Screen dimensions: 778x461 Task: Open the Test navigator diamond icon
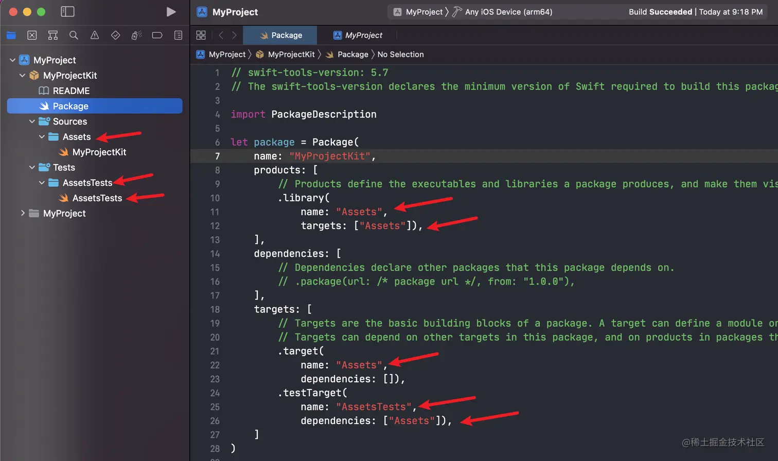(115, 35)
